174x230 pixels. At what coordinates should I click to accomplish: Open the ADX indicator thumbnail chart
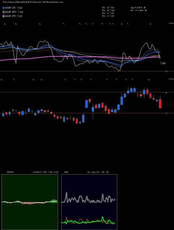coord(89,202)
